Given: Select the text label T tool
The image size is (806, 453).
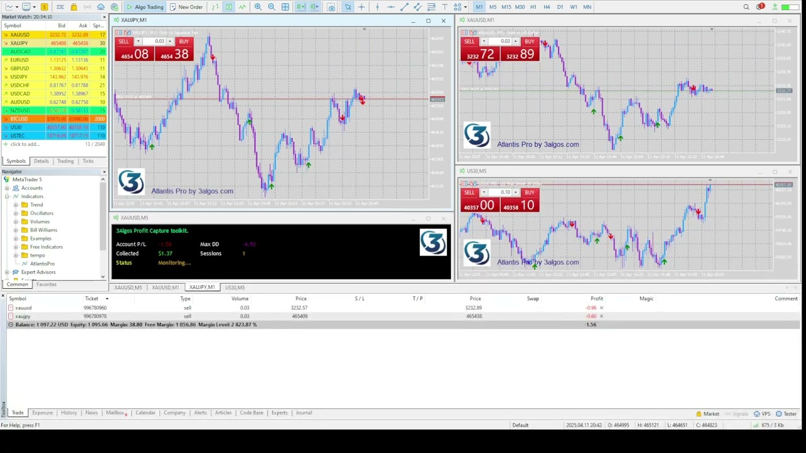Looking at the screenshot, I should click(445, 7).
